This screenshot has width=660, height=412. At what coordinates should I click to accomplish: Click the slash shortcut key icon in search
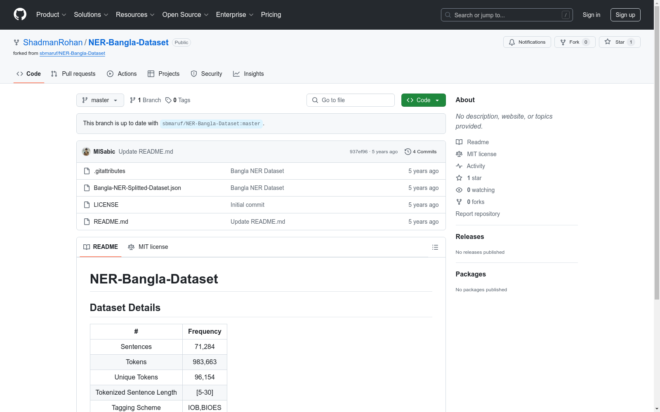(566, 15)
